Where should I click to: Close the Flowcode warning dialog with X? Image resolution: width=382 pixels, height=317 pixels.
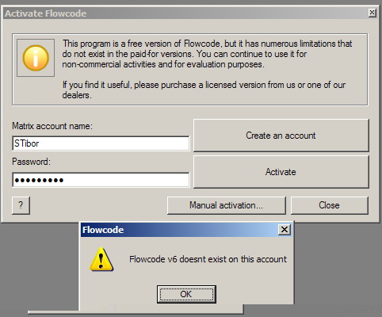tap(285, 229)
